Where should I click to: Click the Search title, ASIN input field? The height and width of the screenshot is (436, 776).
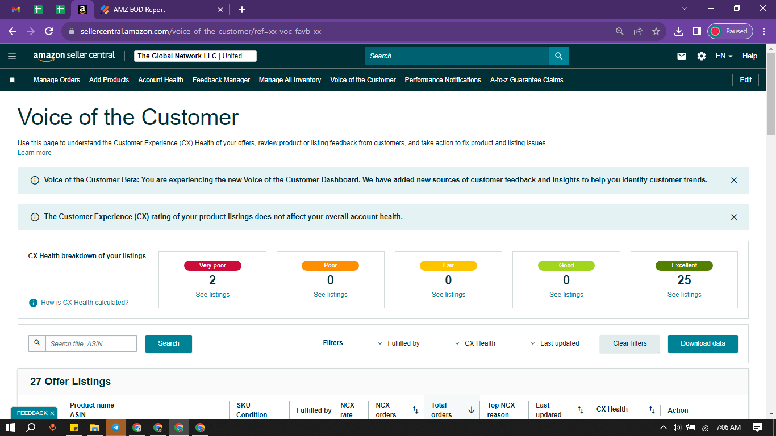click(91, 343)
